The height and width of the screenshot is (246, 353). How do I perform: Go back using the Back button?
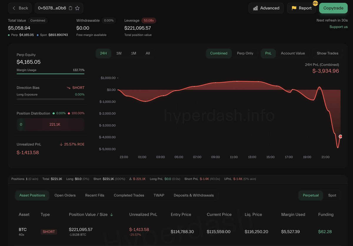click(20, 8)
